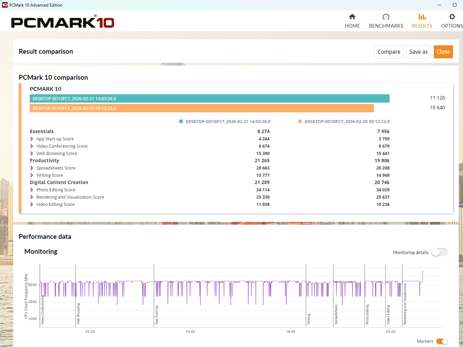
Task: Click the Home house icon
Action: click(352, 17)
